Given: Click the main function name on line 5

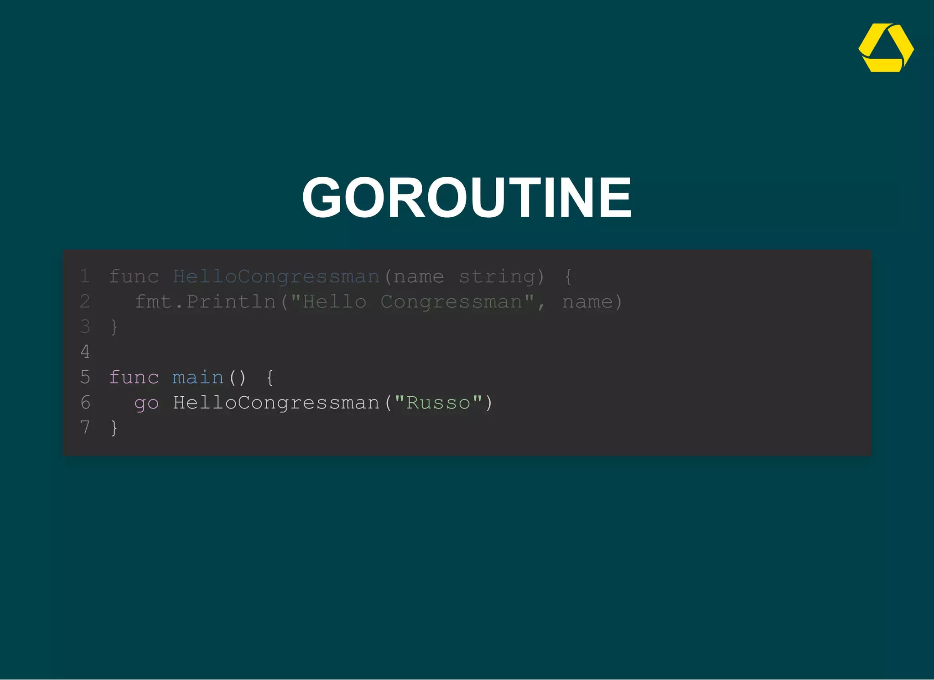Looking at the screenshot, I should tap(198, 377).
